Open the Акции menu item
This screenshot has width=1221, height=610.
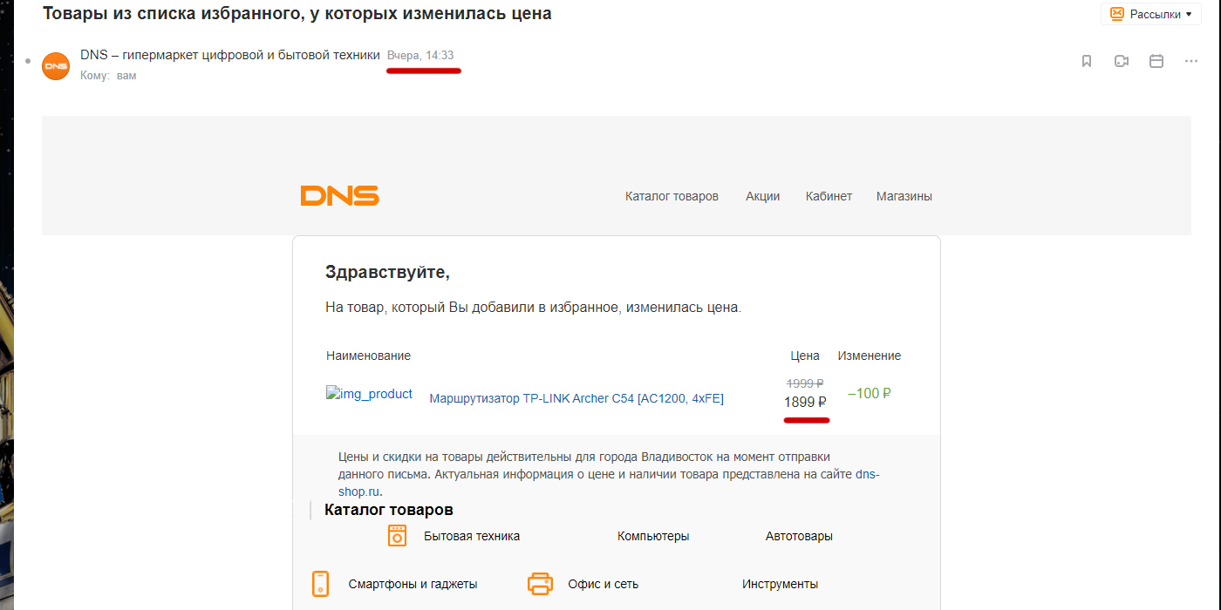[x=762, y=196]
